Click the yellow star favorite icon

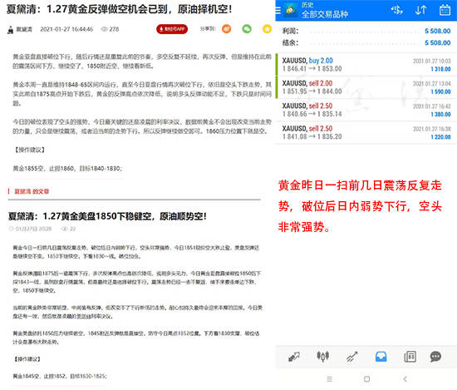tap(267, 29)
